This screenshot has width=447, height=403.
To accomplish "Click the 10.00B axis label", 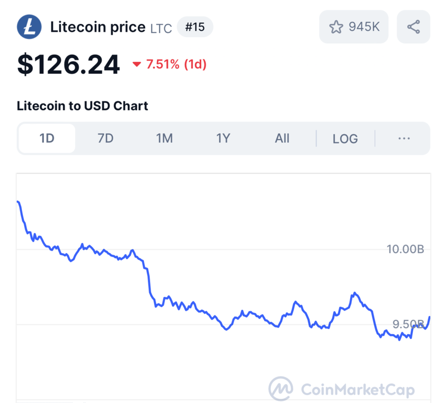I will click(x=405, y=249).
